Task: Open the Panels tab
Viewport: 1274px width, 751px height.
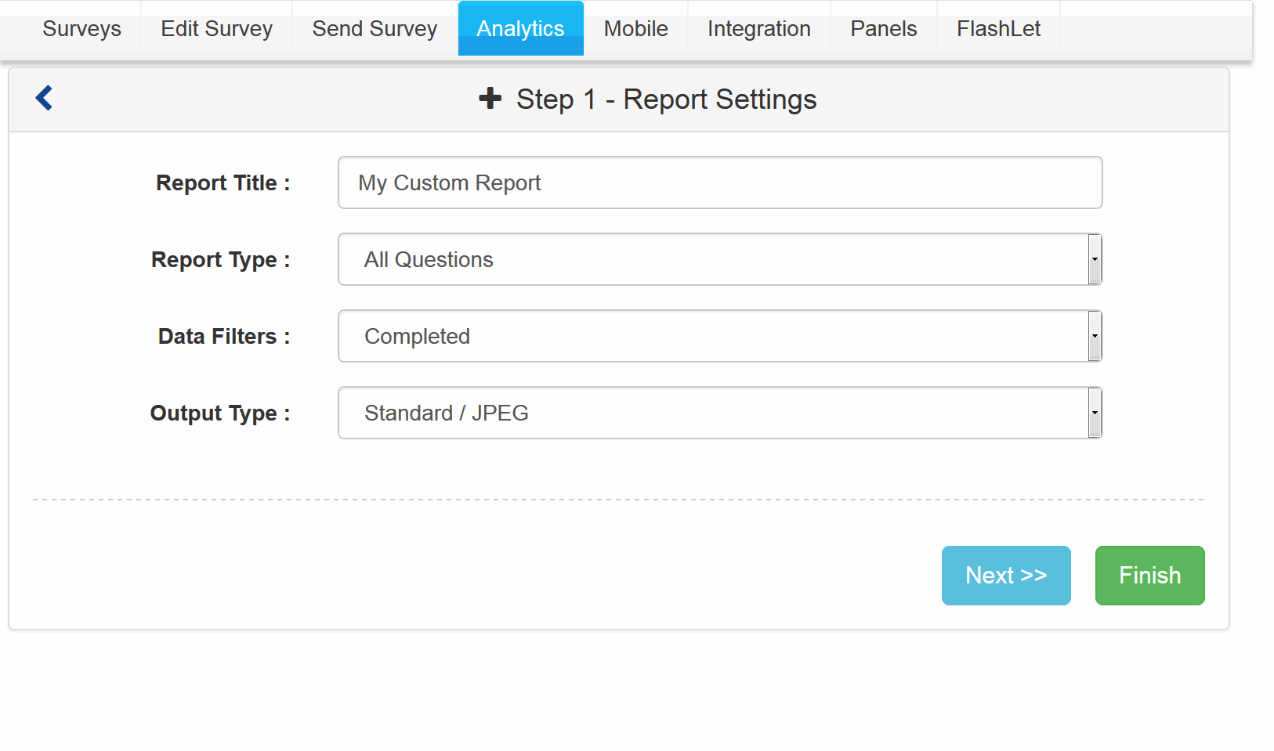Action: click(x=883, y=28)
